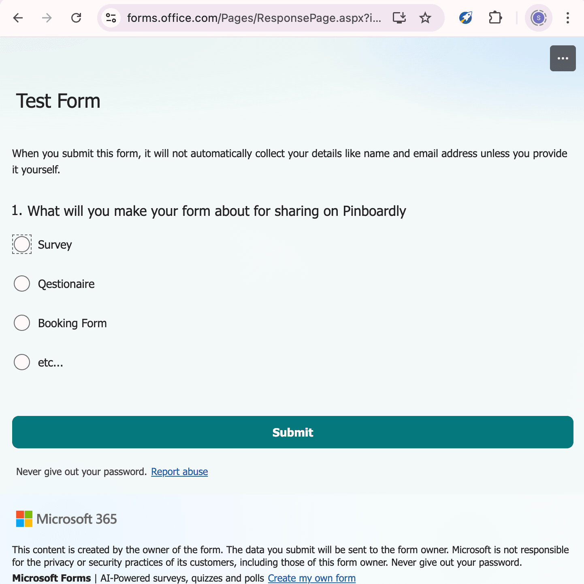Open the Report abuse link
The width and height of the screenshot is (584, 584).
point(179,471)
